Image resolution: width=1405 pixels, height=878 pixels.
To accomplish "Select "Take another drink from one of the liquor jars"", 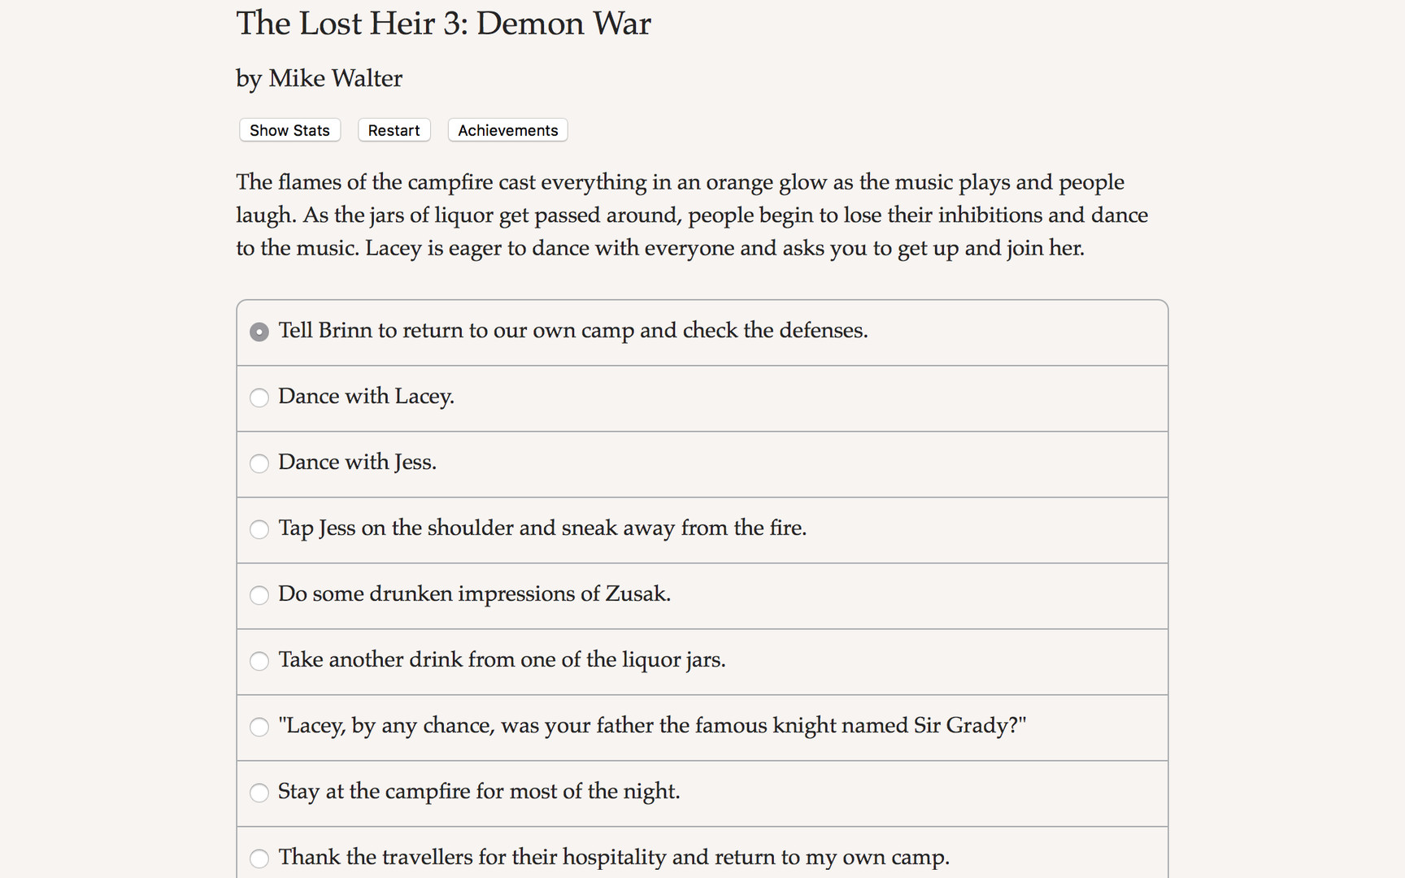I will pyautogui.click(x=259, y=662).
